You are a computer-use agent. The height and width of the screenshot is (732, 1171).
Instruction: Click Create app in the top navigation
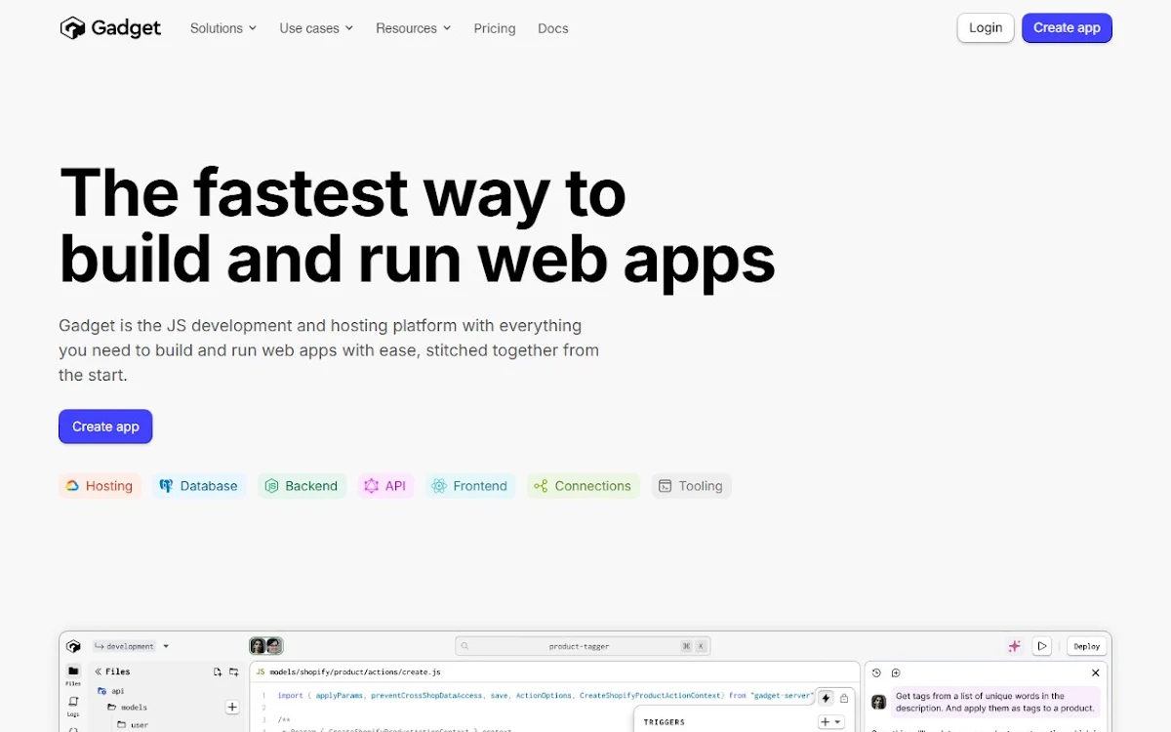[x=1067, y=27]
